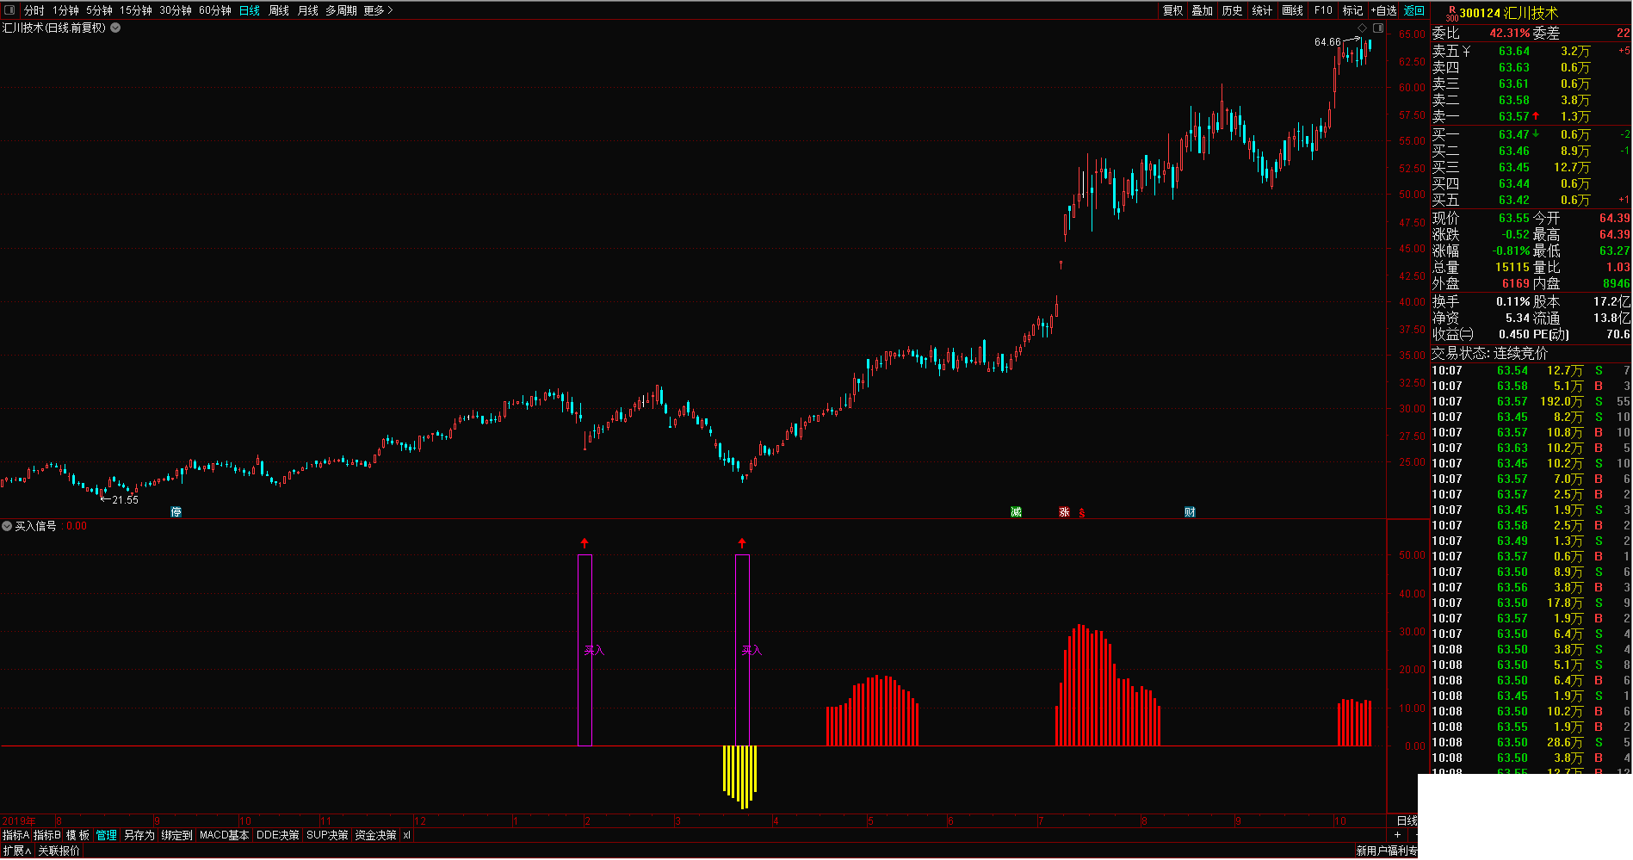1633x860 pixels.
Task: Open F10 company information
Action: [x=1323, y=10]
